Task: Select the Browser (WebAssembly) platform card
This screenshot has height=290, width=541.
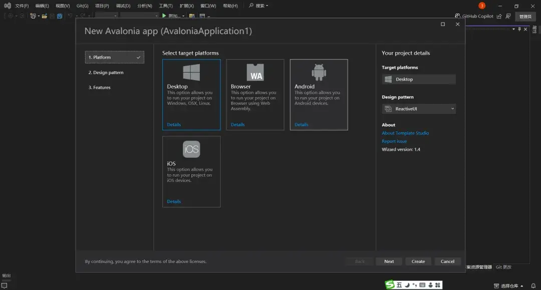Action: tap(255, 94)
